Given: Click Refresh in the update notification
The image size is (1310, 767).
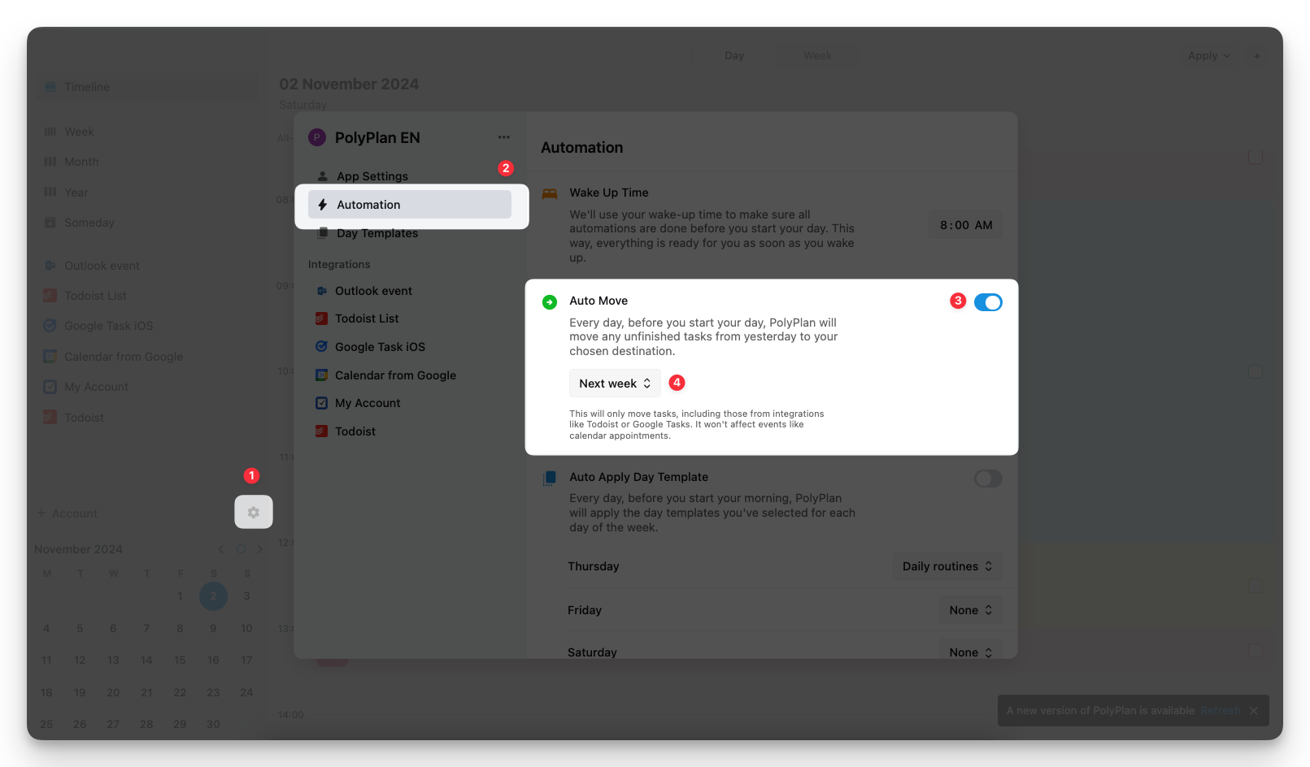Looking at the screenshot, I should 1221,711.
